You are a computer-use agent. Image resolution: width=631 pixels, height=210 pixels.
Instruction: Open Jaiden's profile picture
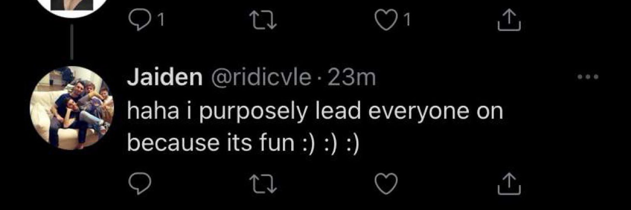tap(72, 108)
